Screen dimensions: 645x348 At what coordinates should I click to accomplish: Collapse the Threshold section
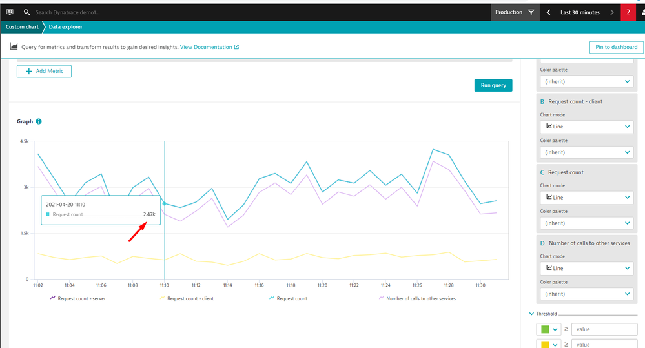point(532,314)
